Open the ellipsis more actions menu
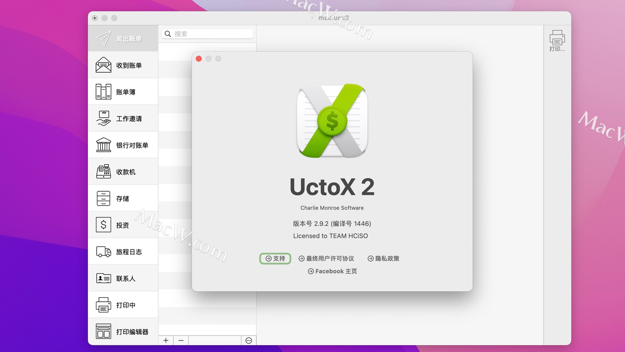This screenshot has height=352, width=625. [x=249, y=340]
